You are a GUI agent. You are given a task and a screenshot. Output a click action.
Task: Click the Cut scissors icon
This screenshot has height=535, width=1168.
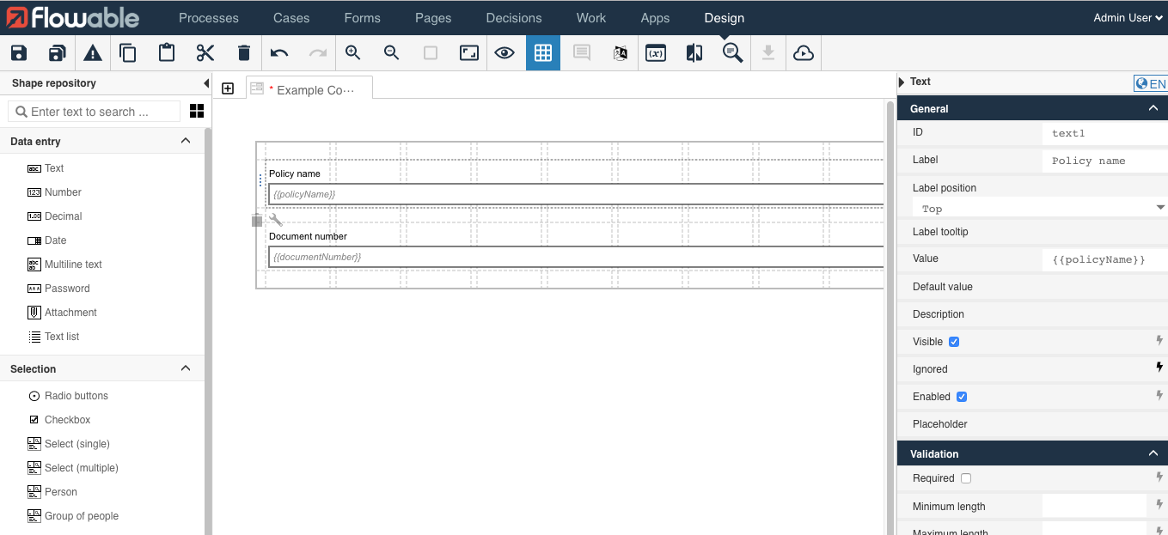pos(205,53)
